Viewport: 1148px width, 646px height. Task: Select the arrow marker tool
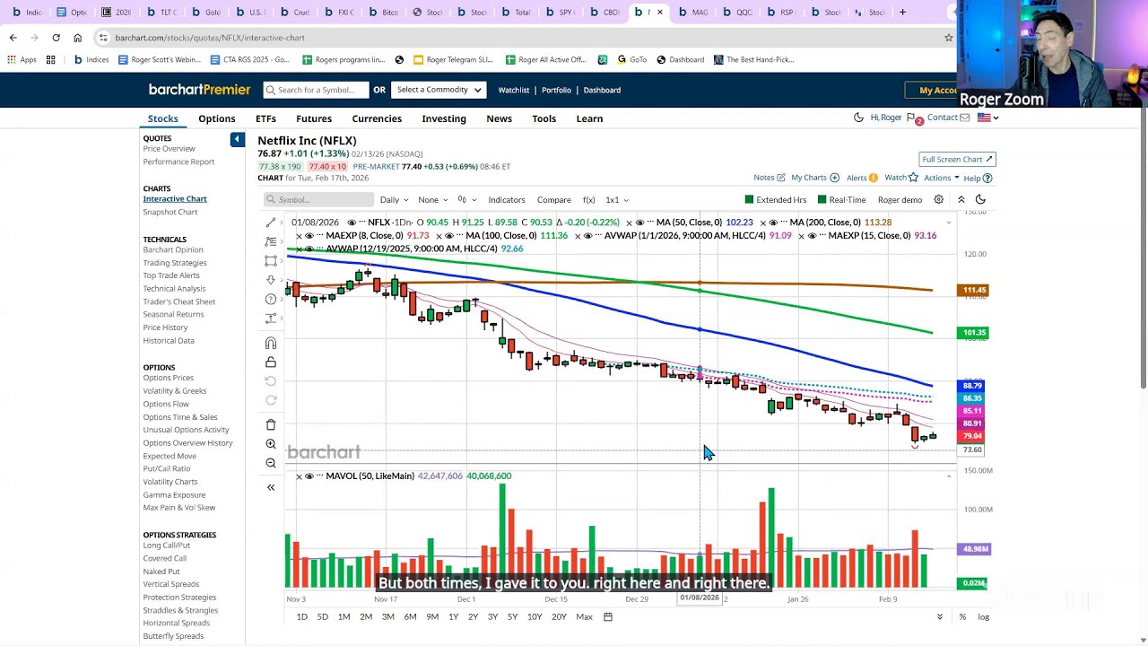click(271, 280)
